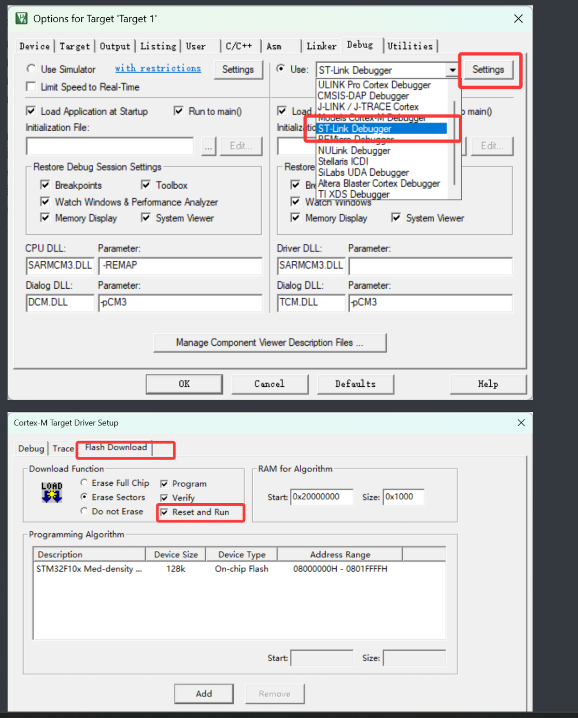Close the Options for Target dialog
The height and width of the screenshot is (718, 578).
(518, 19)
